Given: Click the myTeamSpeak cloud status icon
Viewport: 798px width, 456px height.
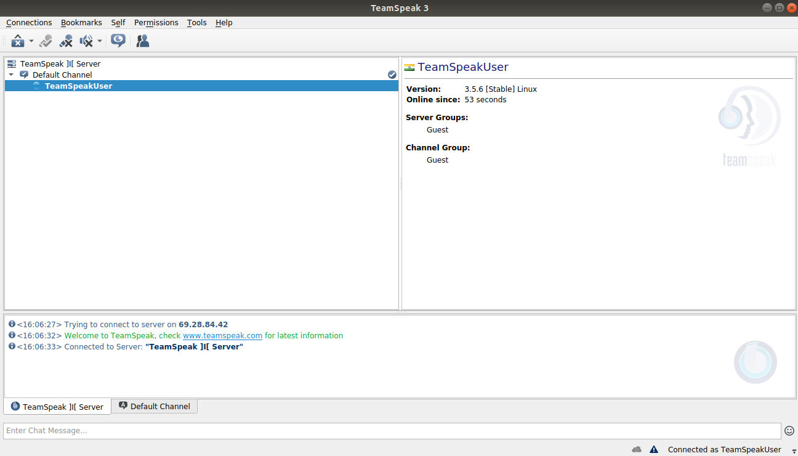Looking at the screenshot, I should coord(637,450).
